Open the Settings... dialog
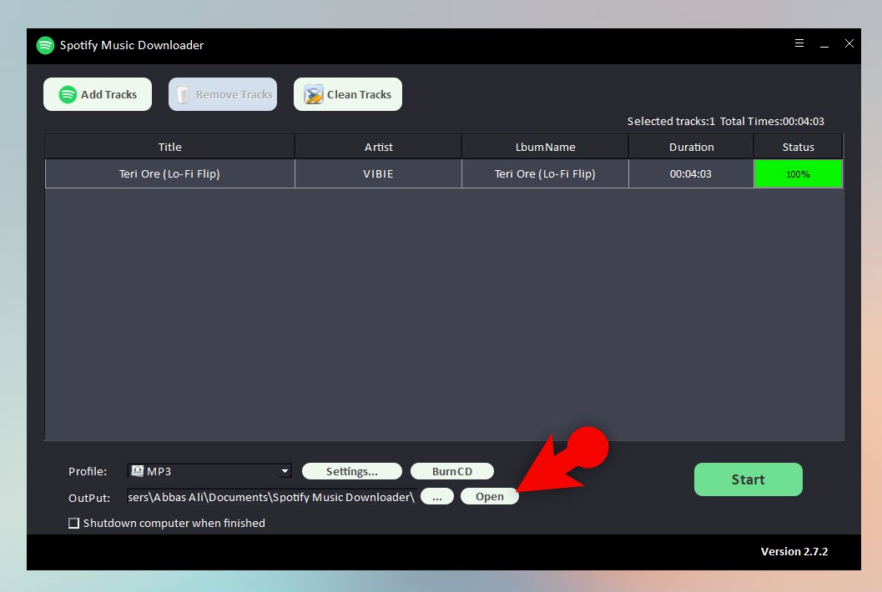 tap(352, 471)
